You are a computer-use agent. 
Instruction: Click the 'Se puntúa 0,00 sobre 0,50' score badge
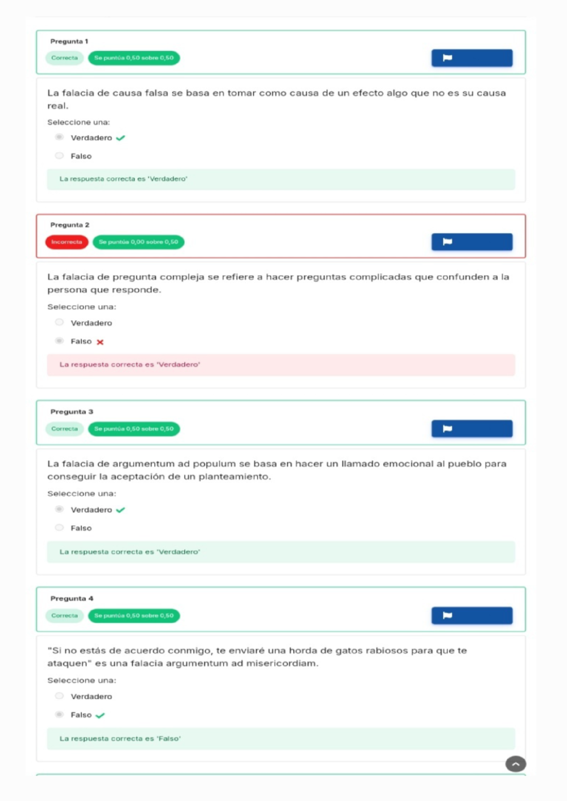click(x=140, y=242)
